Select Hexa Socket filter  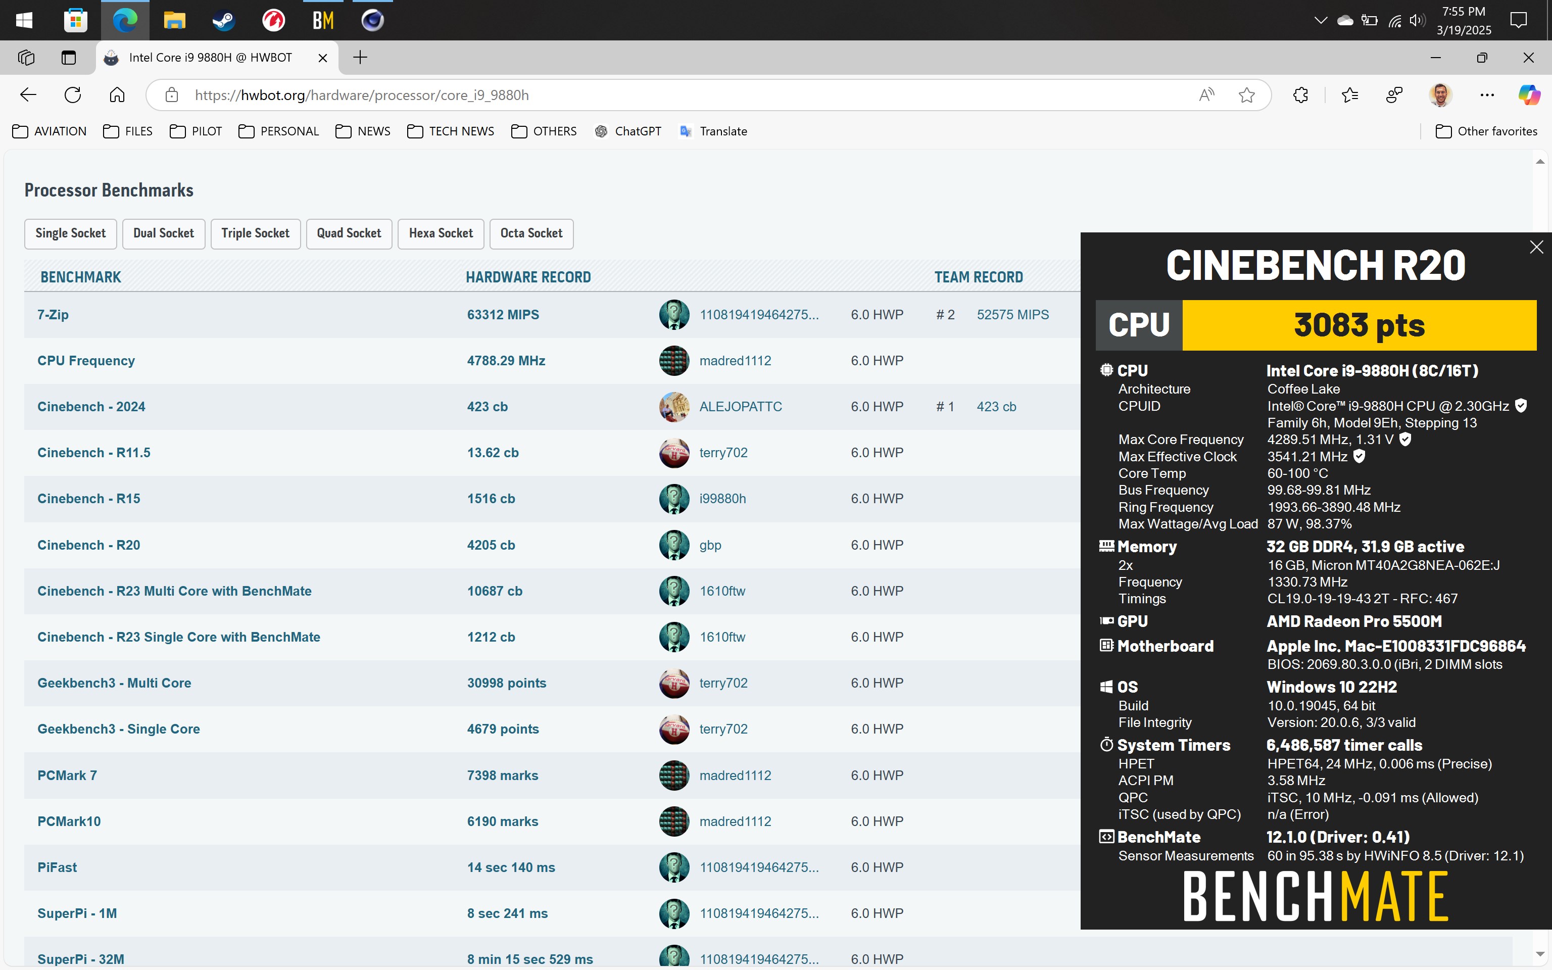[441, 233]
